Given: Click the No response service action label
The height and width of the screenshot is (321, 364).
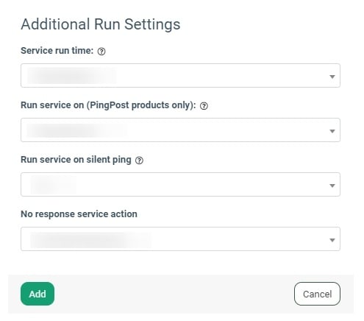Looking at the screenshot, I should pos(79,214).
